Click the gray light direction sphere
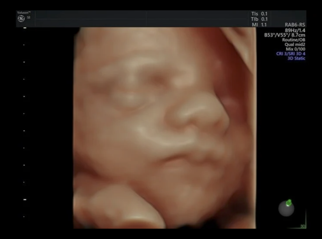 286,209
